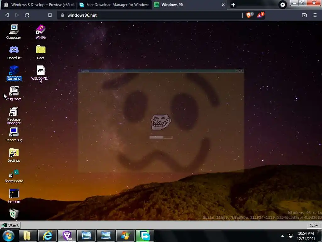Open the Report Bug icon

point(14,134)
